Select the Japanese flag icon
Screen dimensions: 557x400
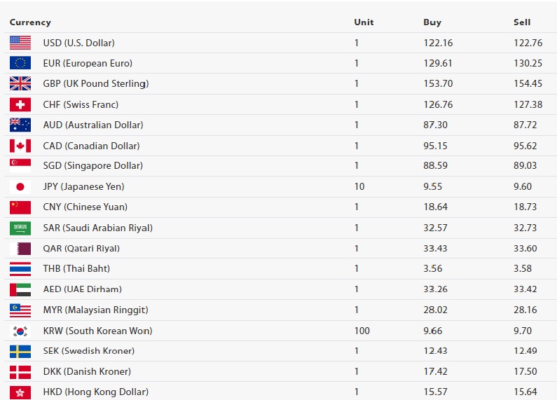pyautogui.click(x=20, y=186)
